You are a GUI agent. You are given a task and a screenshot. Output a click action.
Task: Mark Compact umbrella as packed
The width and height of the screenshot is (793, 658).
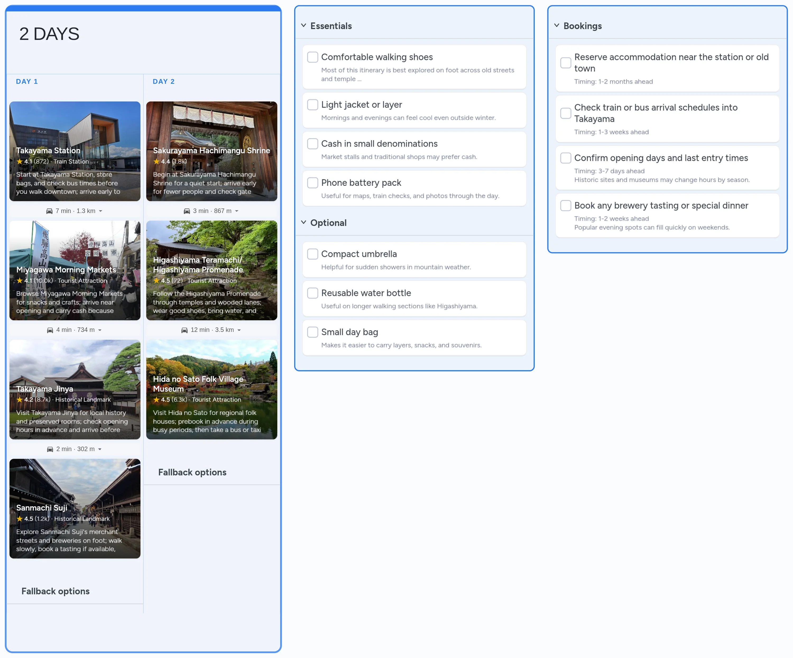pyautogui.click(x=312, y=254)
